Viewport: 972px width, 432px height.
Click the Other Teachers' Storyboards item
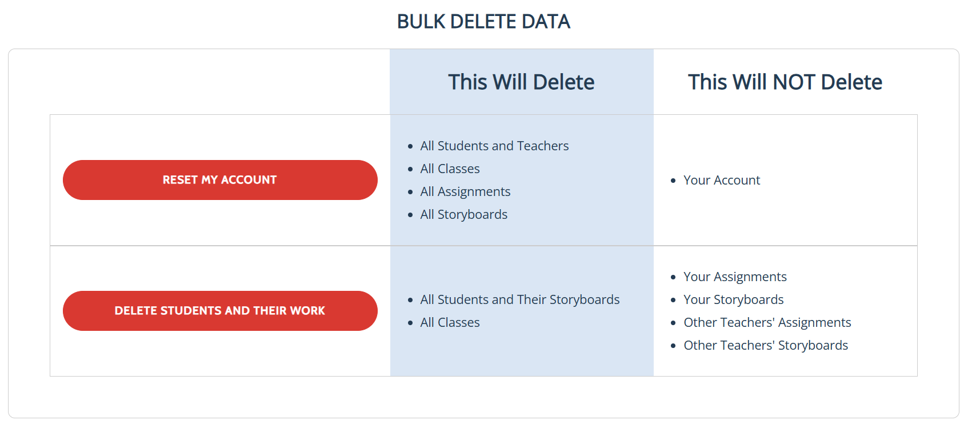765,346
